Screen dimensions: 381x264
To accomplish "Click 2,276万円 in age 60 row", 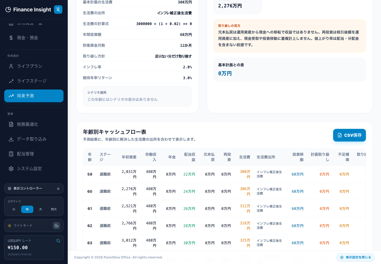I will coord(129,191).
